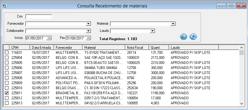Click the printer icon

coord(193,37)
